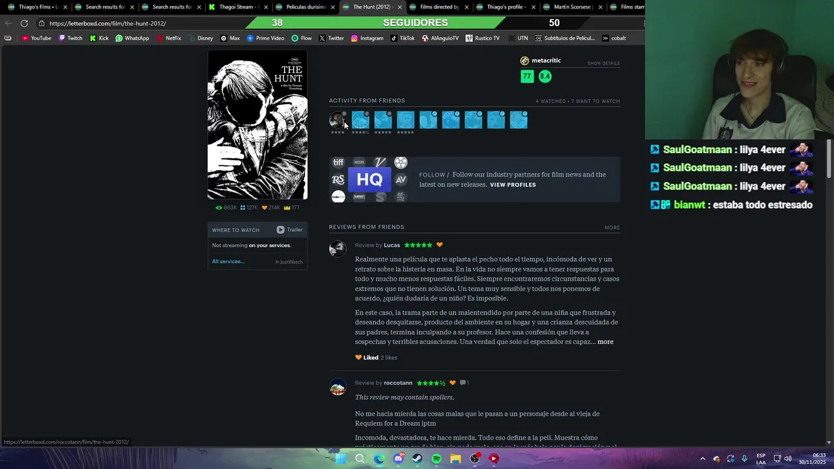Click VIEW PROFILES link

pos(513,185)
